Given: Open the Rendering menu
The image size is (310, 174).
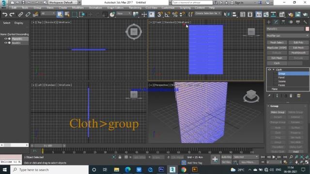Looking at the screenshot, I should pos(135,8).
